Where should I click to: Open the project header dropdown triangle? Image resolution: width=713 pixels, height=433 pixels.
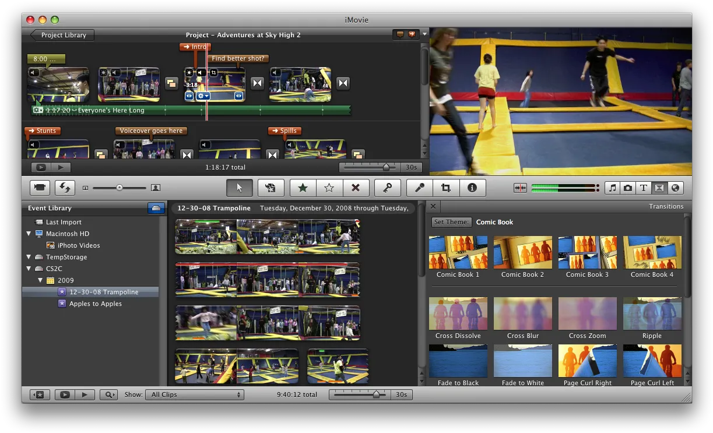tap(424, 34)
